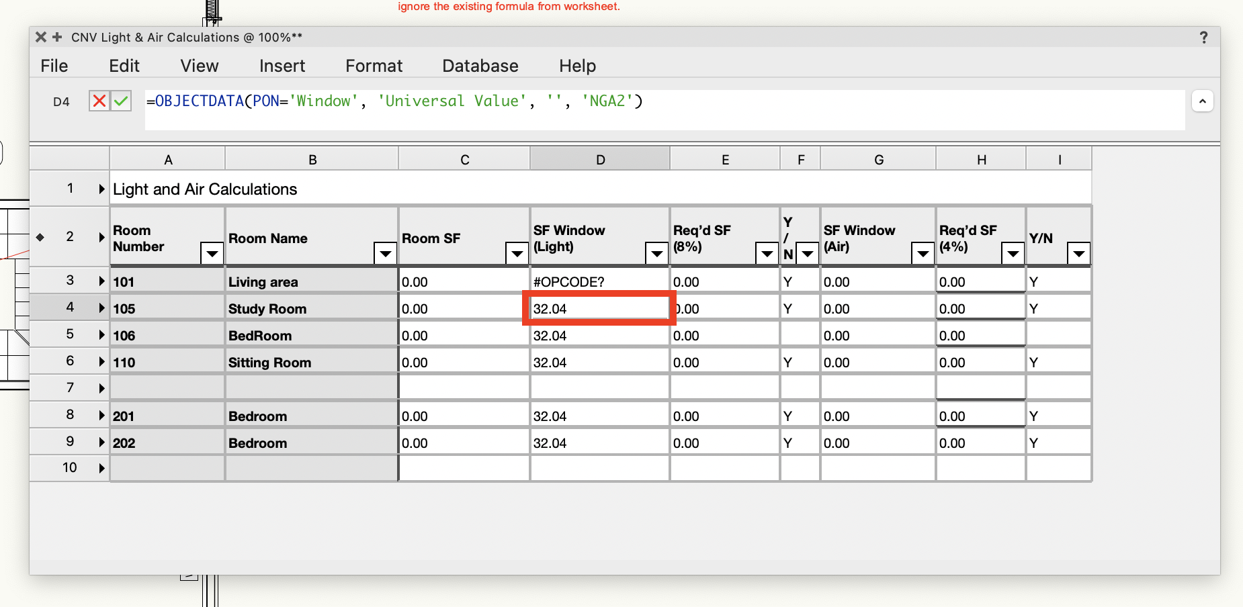Open help via the question mark icon
Screen dimensions: 1243x607
pyautogui.click(x=1203, y=38)
